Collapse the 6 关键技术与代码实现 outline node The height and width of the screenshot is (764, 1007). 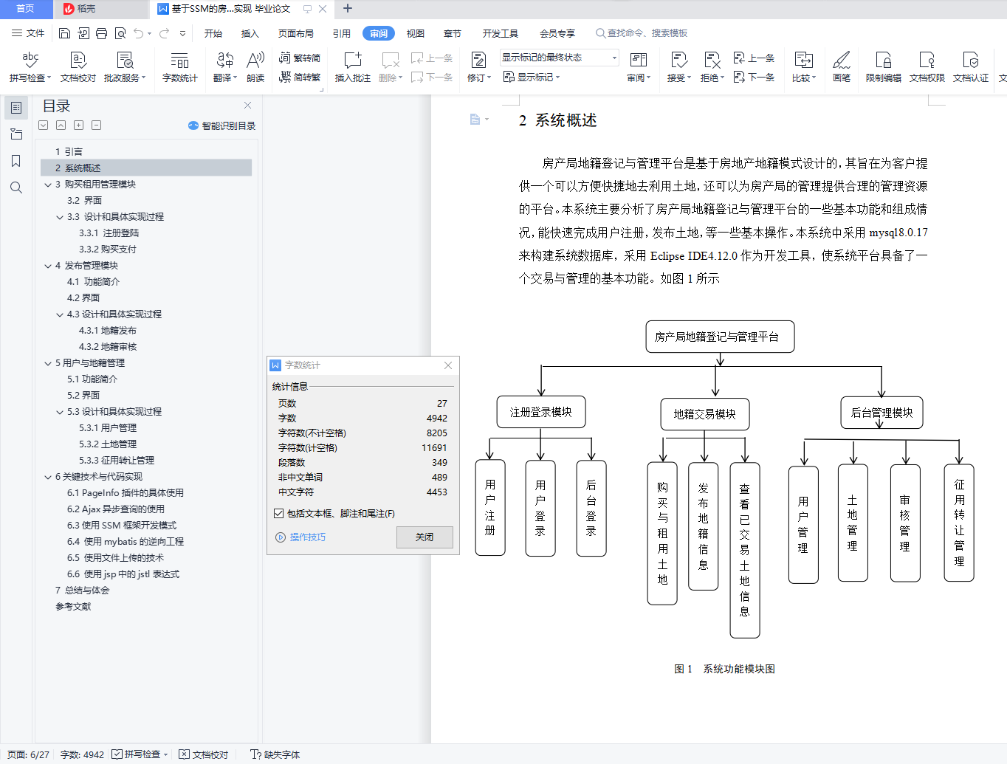[x=48, y=477]
